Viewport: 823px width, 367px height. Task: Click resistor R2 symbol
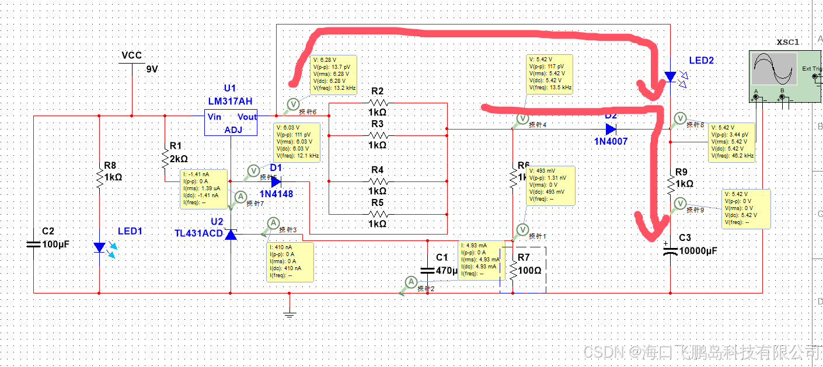[377, 103]
